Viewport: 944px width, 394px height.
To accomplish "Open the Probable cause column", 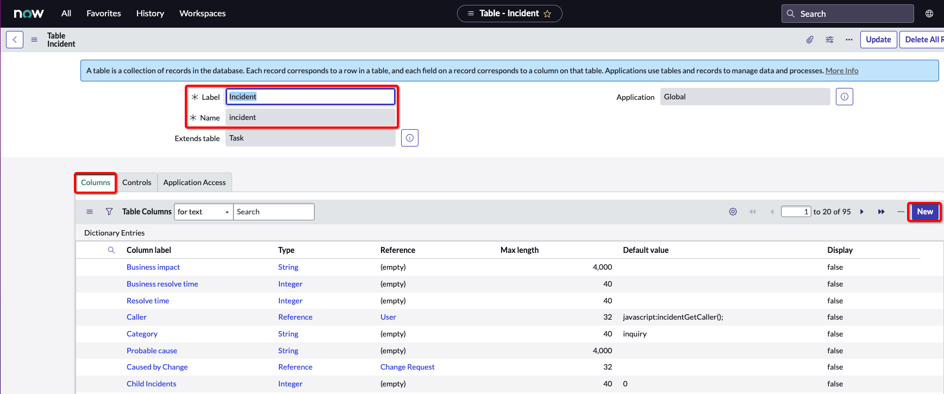I will click(x=152, y=351).
